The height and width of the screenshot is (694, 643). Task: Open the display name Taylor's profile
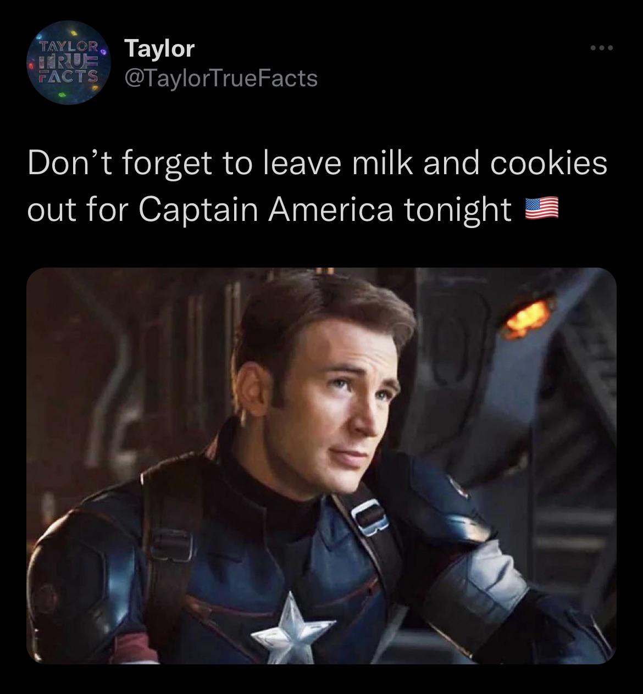[x=159, y=48]
